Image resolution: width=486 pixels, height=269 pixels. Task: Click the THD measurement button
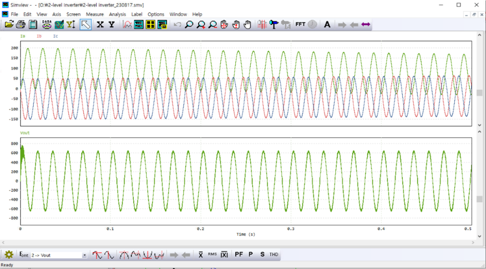coord(274,255)
